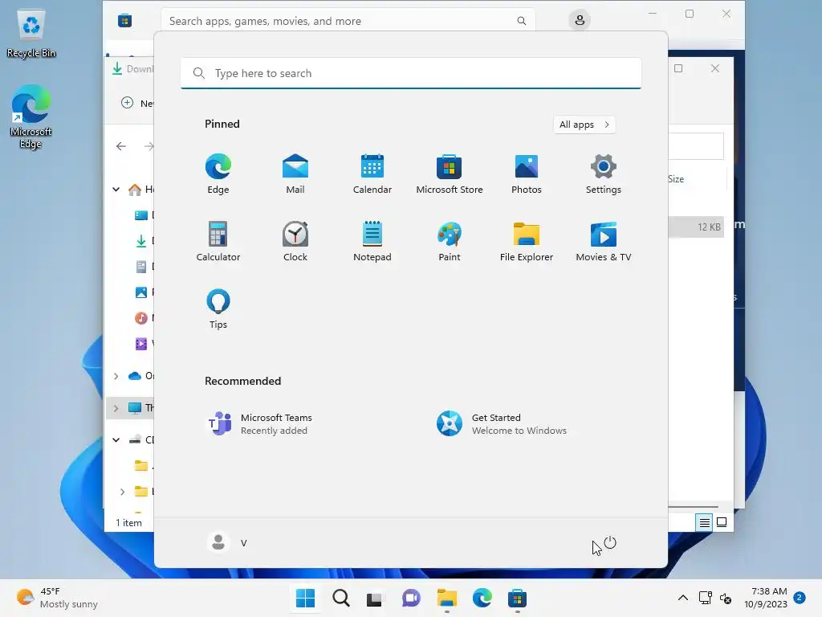Select the Downloads tab in File Explorer
This screenshot has width=822, height=617.
click(133, 69)
